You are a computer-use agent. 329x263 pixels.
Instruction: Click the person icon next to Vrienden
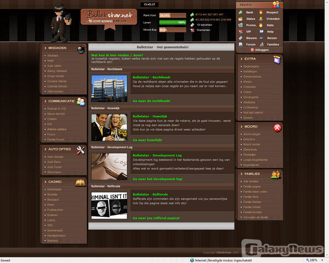point(261,19)
